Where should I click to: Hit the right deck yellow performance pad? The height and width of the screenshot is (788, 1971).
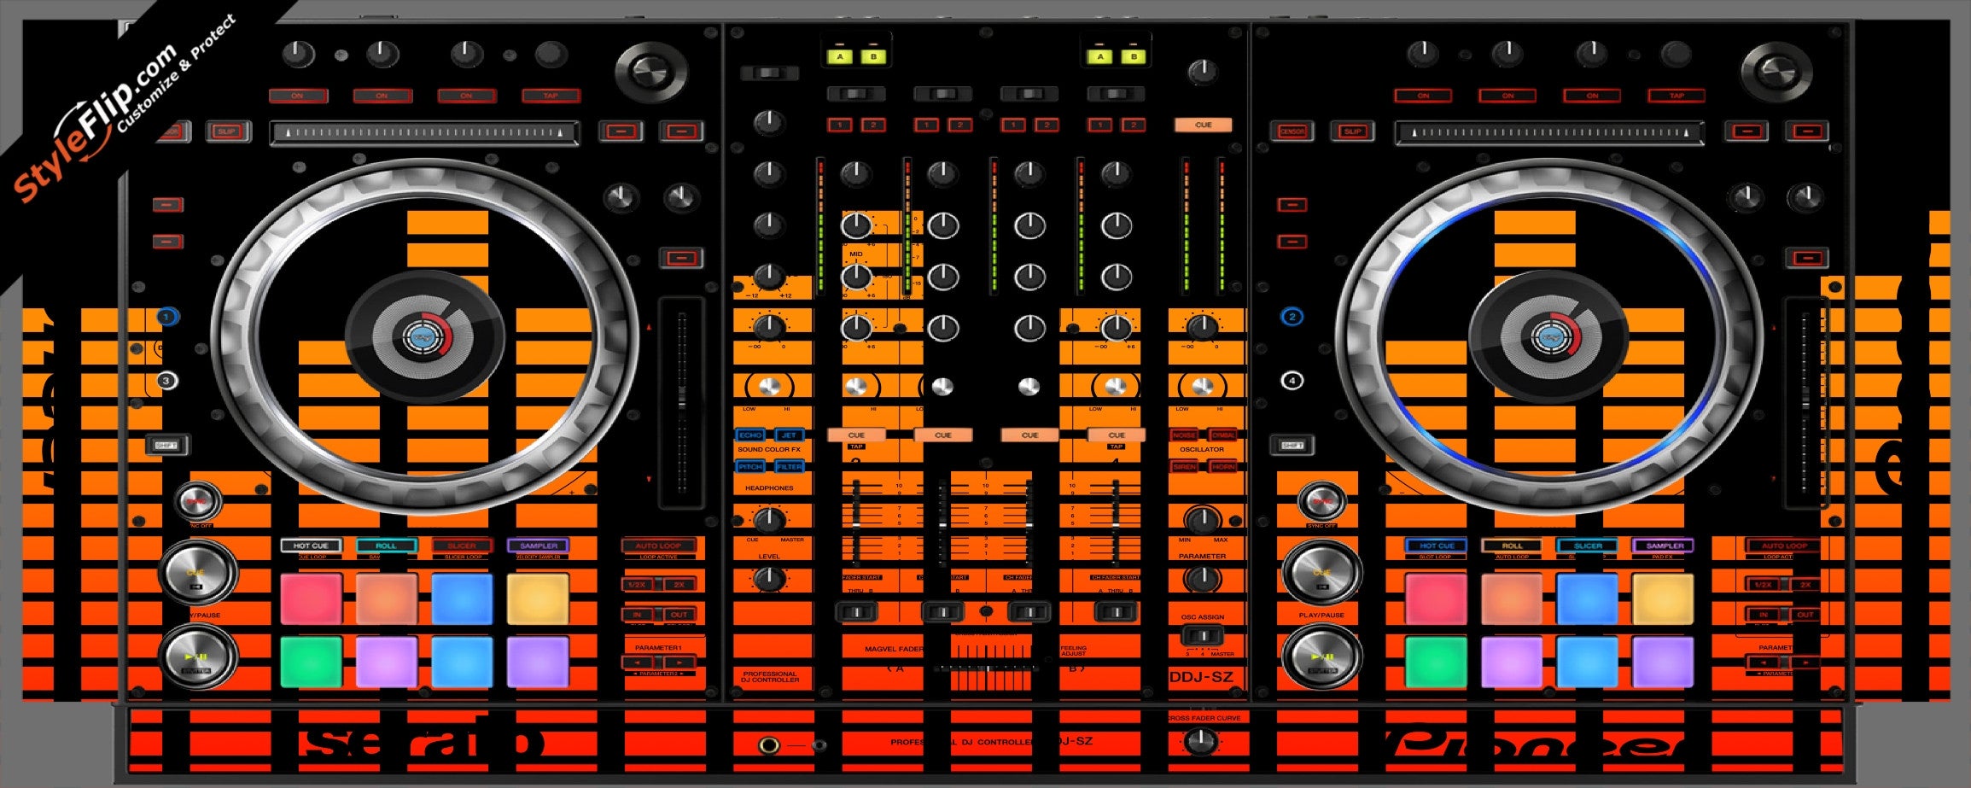(1663, 599)
